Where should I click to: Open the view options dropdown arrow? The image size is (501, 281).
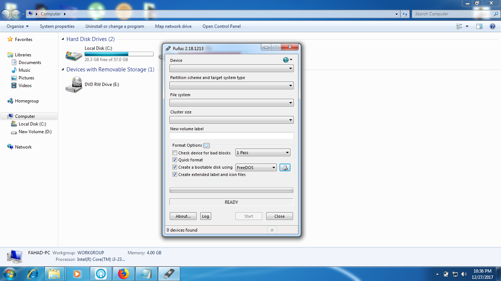(x=467, y=26)
